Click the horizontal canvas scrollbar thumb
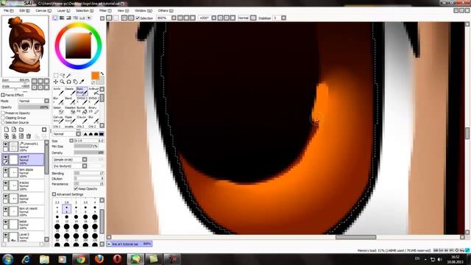Viewport: 471px width, 265px height. coord(355,237)
